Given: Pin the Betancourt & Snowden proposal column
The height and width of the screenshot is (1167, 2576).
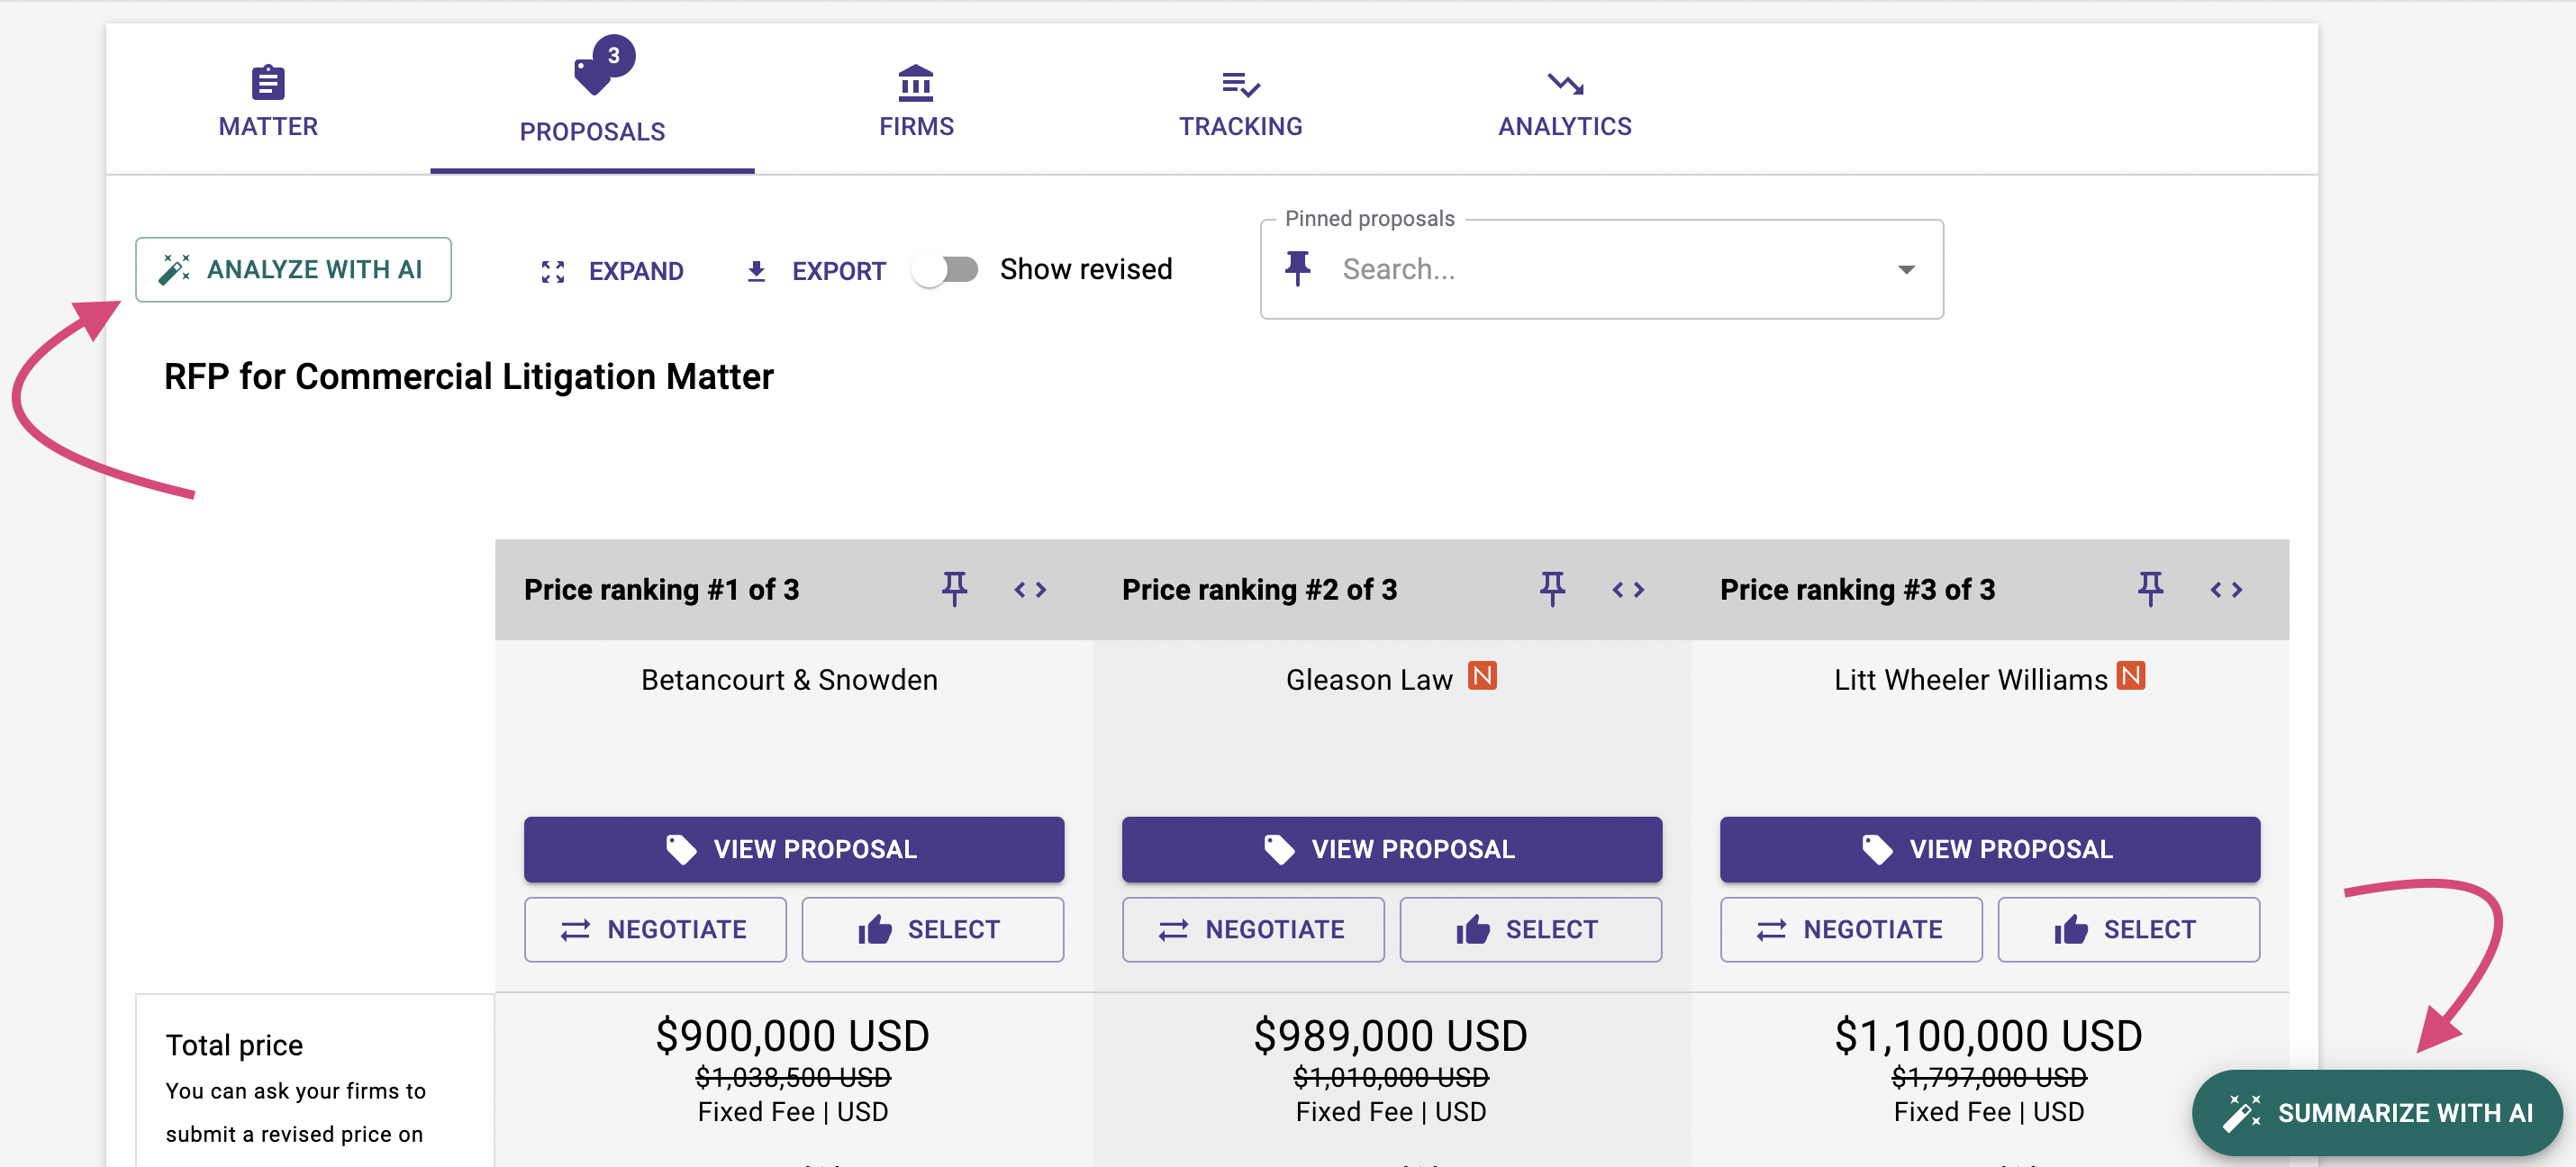Looking at the screenshot, I should (956, 589).
